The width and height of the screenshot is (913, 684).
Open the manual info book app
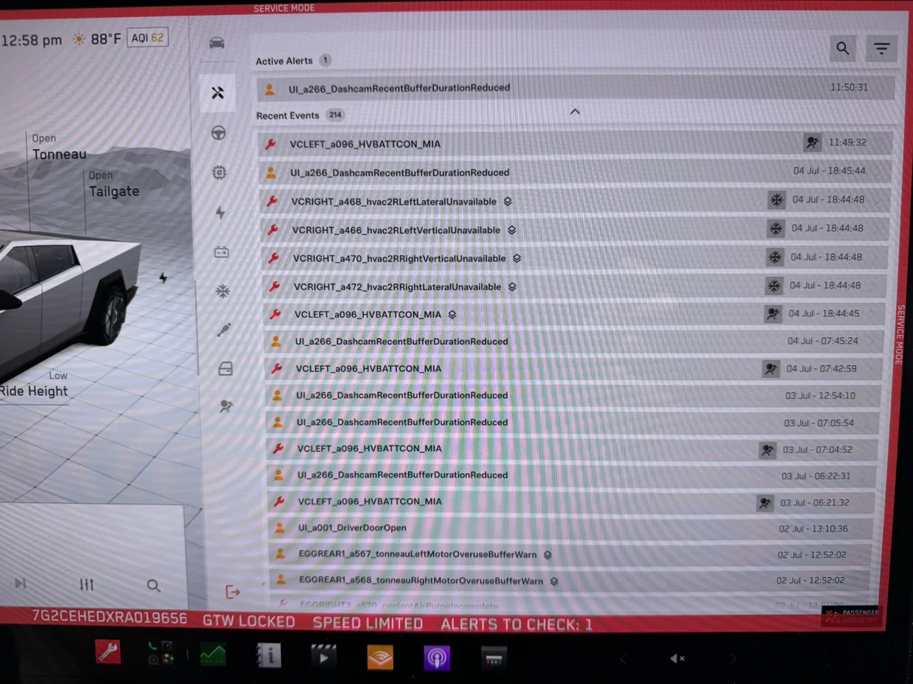[x=268, y=655]
